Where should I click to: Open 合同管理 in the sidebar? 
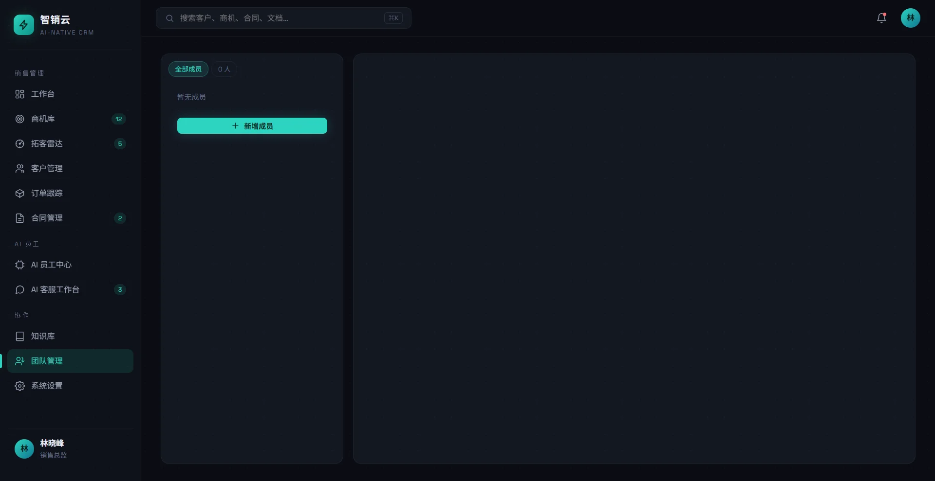tap(70, 218)
